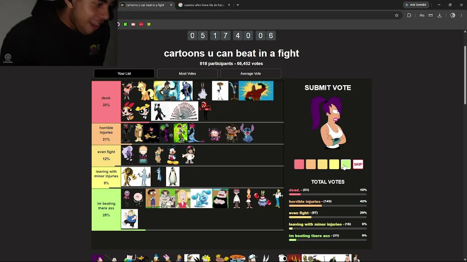Screen dimensions: 467x262
Task: Vote 'even fight' with the light-orange swatch
Action: 322,164
